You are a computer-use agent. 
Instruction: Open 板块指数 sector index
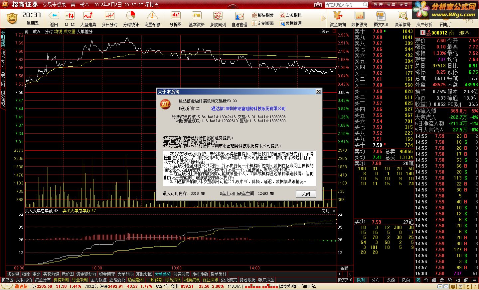point(263,15)
